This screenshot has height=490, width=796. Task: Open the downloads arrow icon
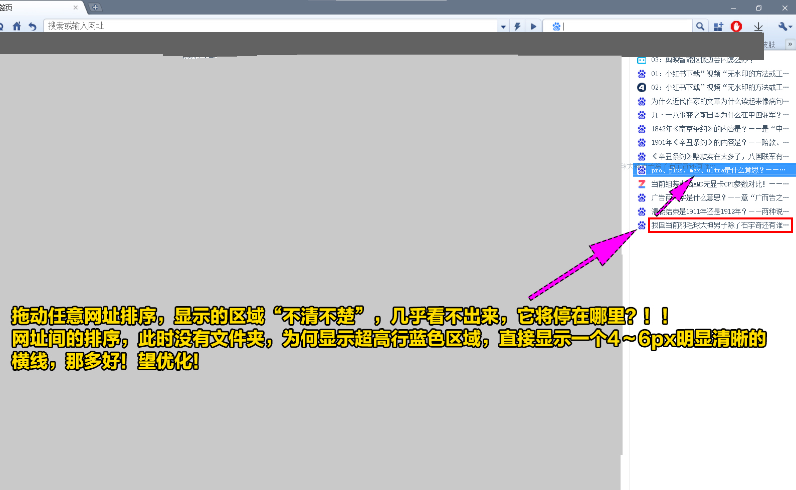point(758,27)
